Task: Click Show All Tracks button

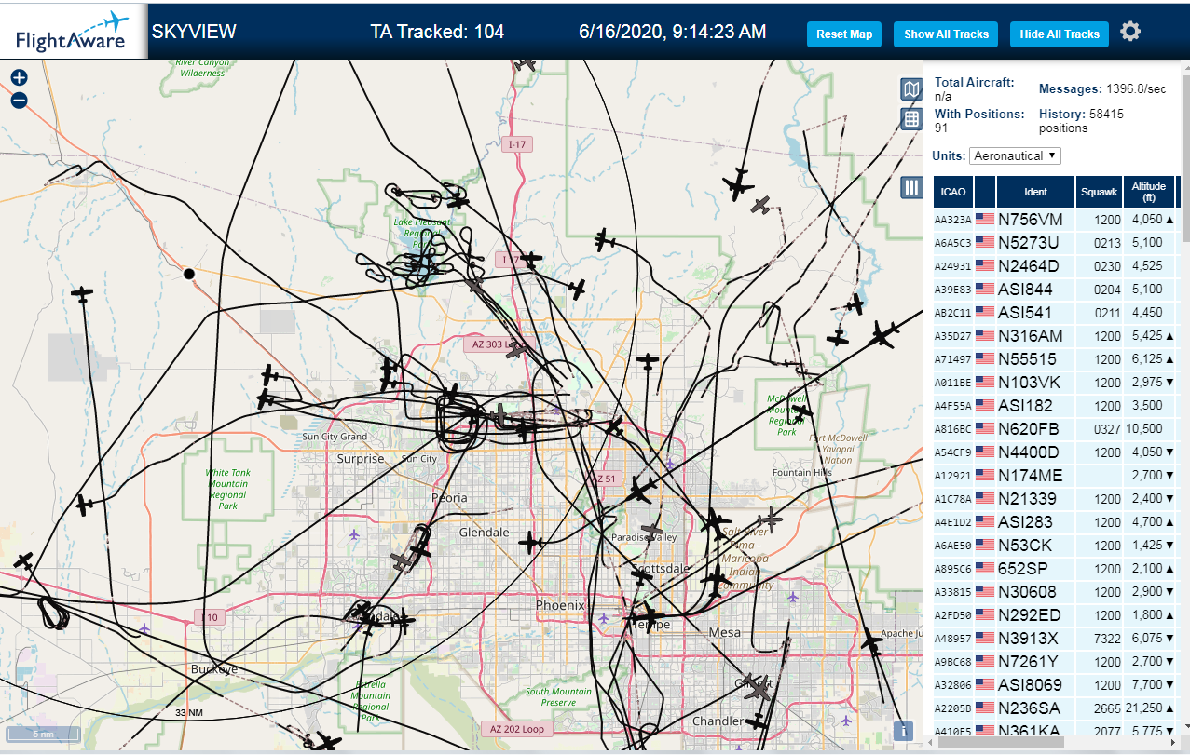Action: 946,34
